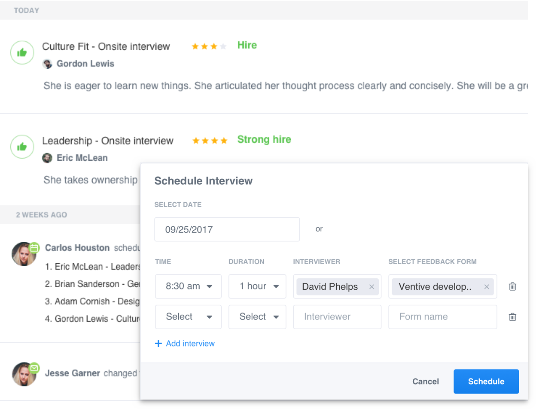
Task: Click Gordon Lewis's small avatar
Action: (48, 64)
